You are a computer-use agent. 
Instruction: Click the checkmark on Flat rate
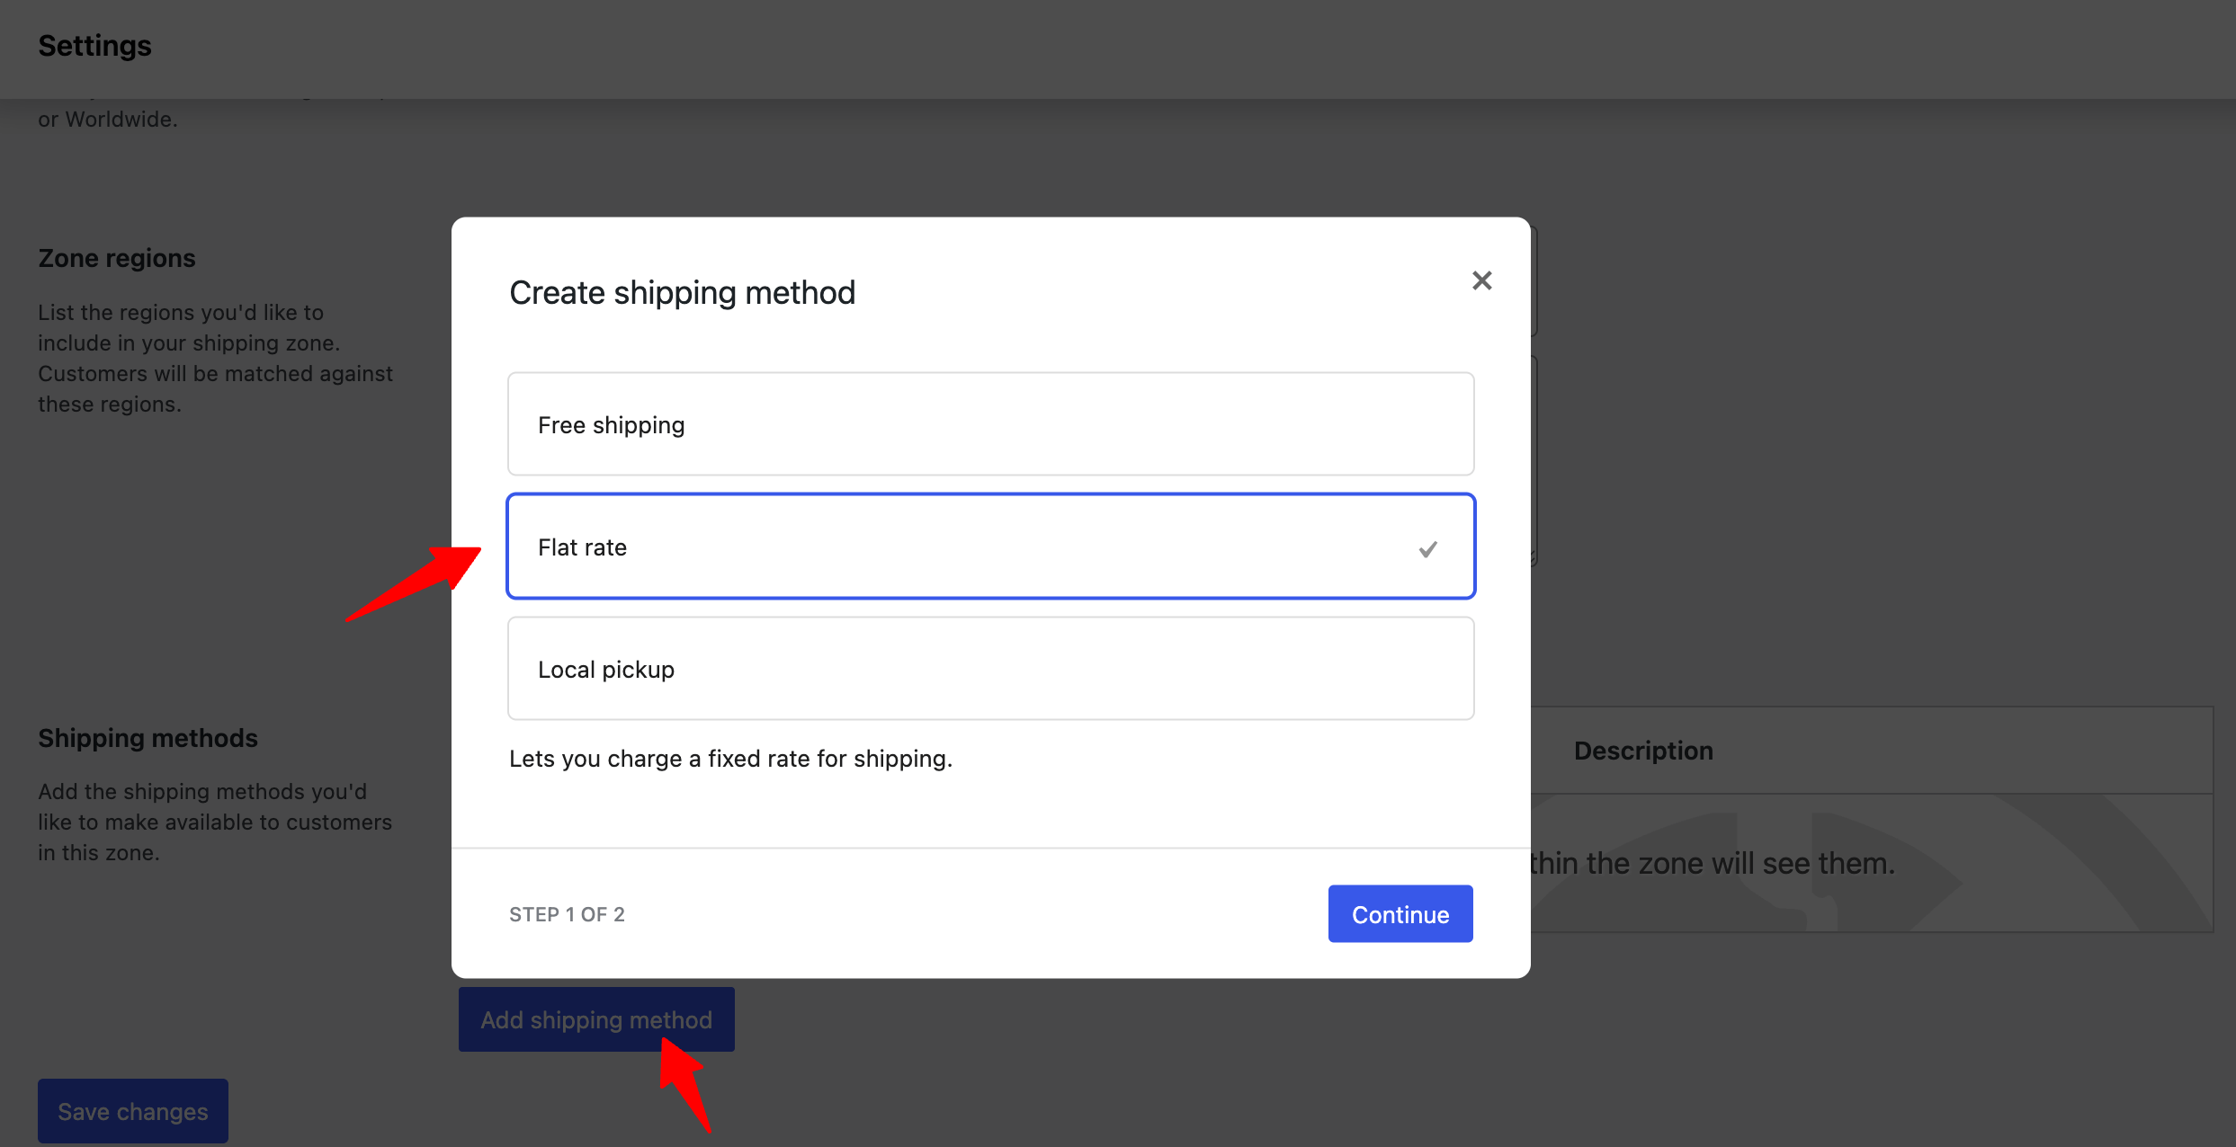[1427, 548]
